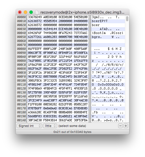The height and width of the screenshot is (157, 145).
Task: Click the plus button to add inspector
Action: click(126, 126)
